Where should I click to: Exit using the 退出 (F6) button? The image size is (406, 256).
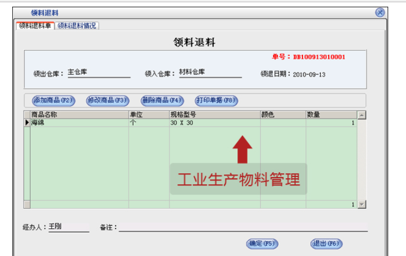[x=326, y=244]
